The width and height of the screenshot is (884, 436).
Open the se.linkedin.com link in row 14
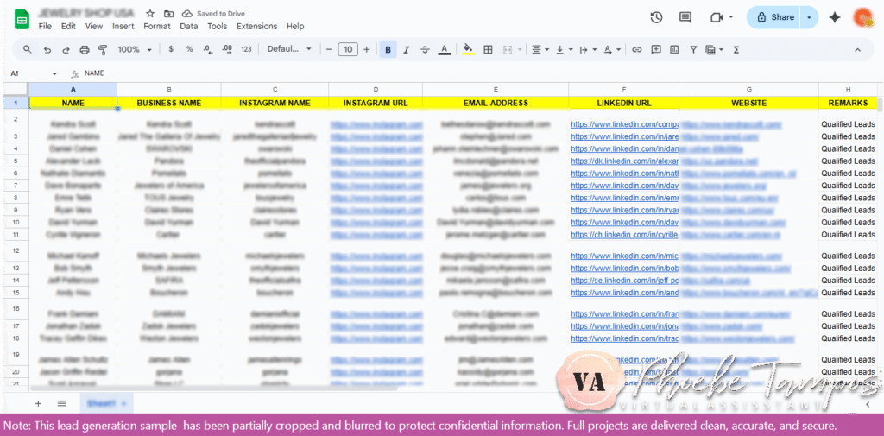(625, 281)
